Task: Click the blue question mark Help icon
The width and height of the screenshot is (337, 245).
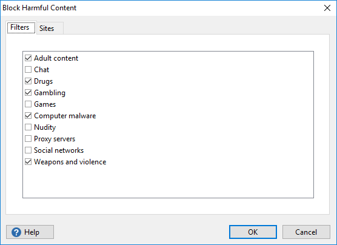Action: pyautogui.click(x=16, y=232)
